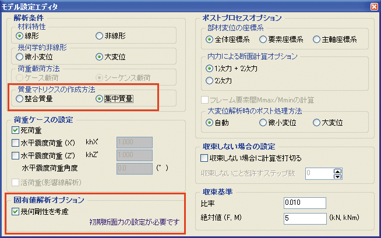Image resolution: width=381 pixels, height=238 pixels.
Task: Toggle 幾何剛性を考慮 checkbox
Action: [15, 212]
